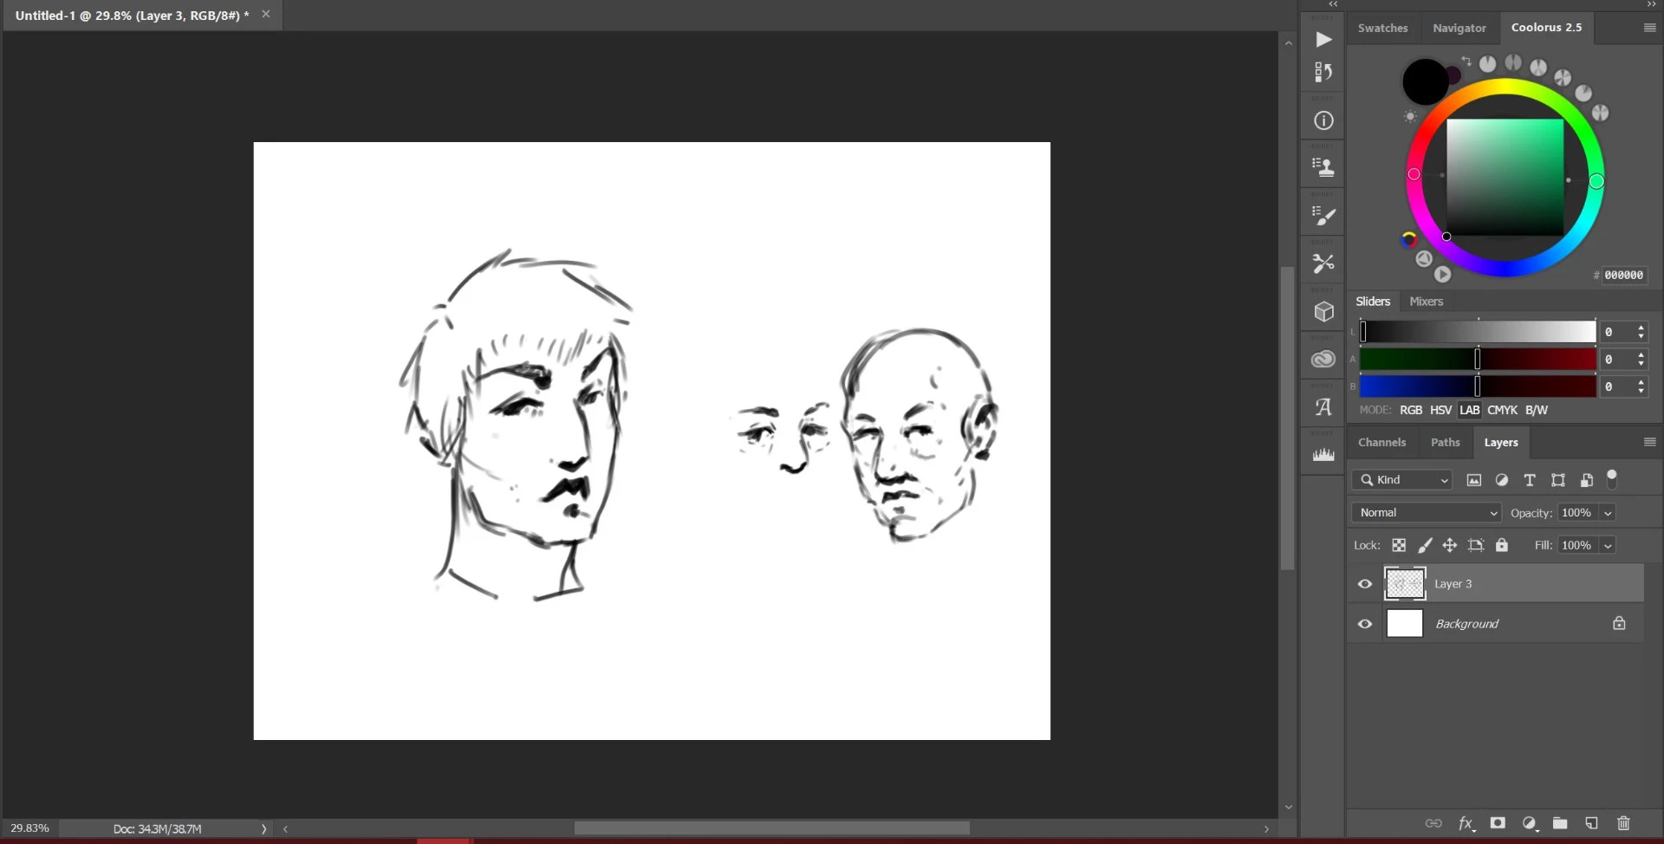The image size is (1664, 844).
Task: Open the Clone Source stamp panel icon
Action: [x=1323, y=167]
